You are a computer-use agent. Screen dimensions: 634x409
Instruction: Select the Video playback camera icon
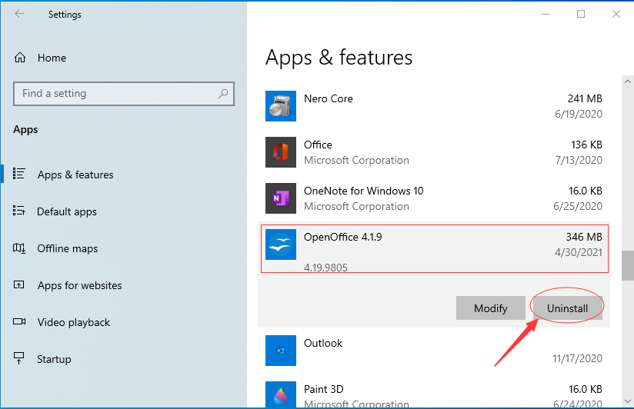click(19, 321)
